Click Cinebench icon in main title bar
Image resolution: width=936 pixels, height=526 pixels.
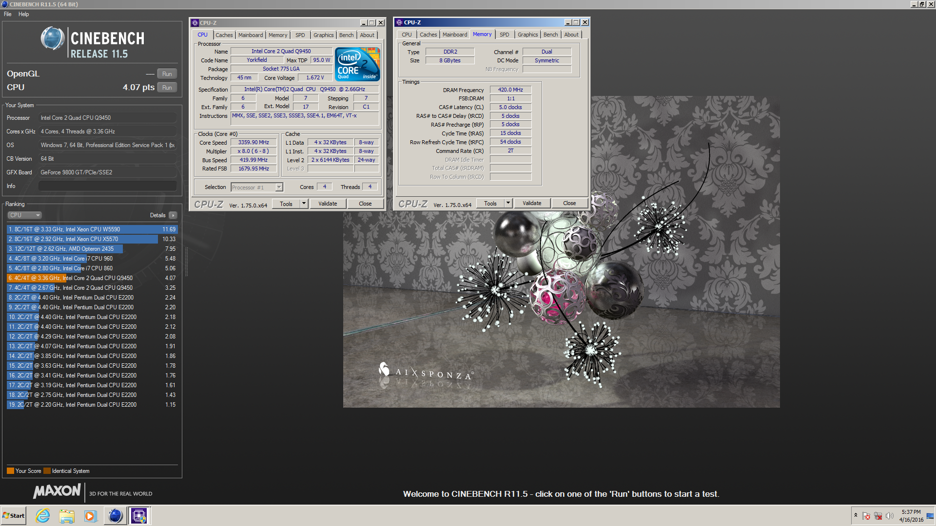[x=4, y=4]
